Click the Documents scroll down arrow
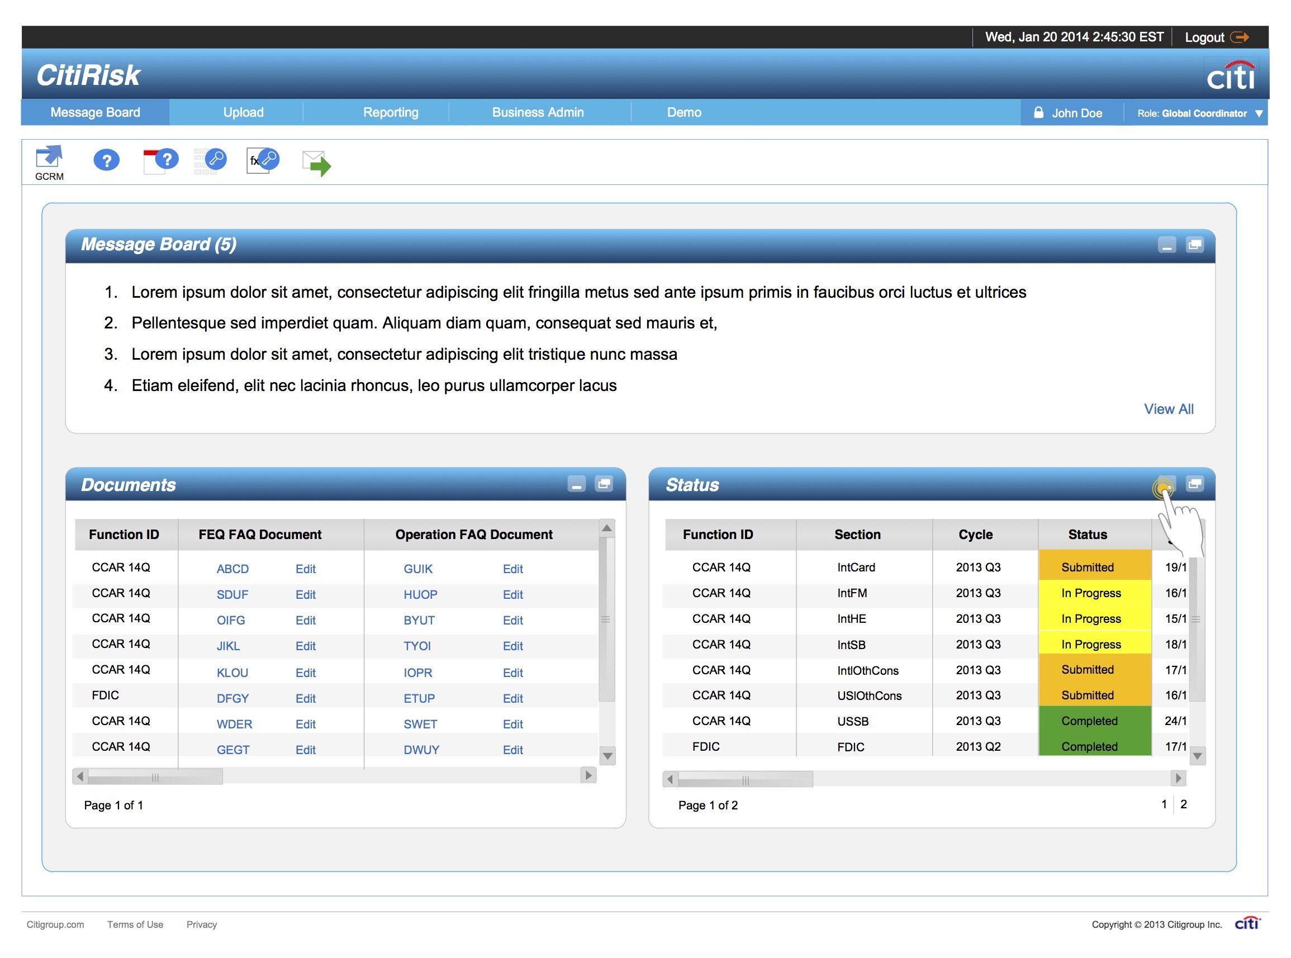1291x958 pixels. pos(607,756)
